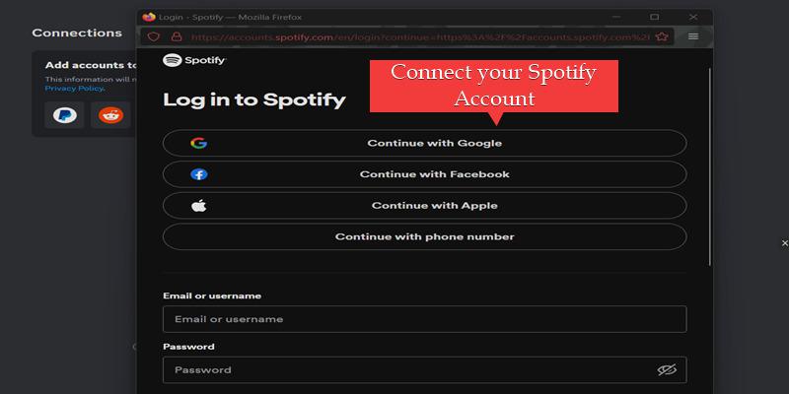Viewport: 789px width, 394px height.
Task: Click the Firefox logo in title bar
Action: 149,17
